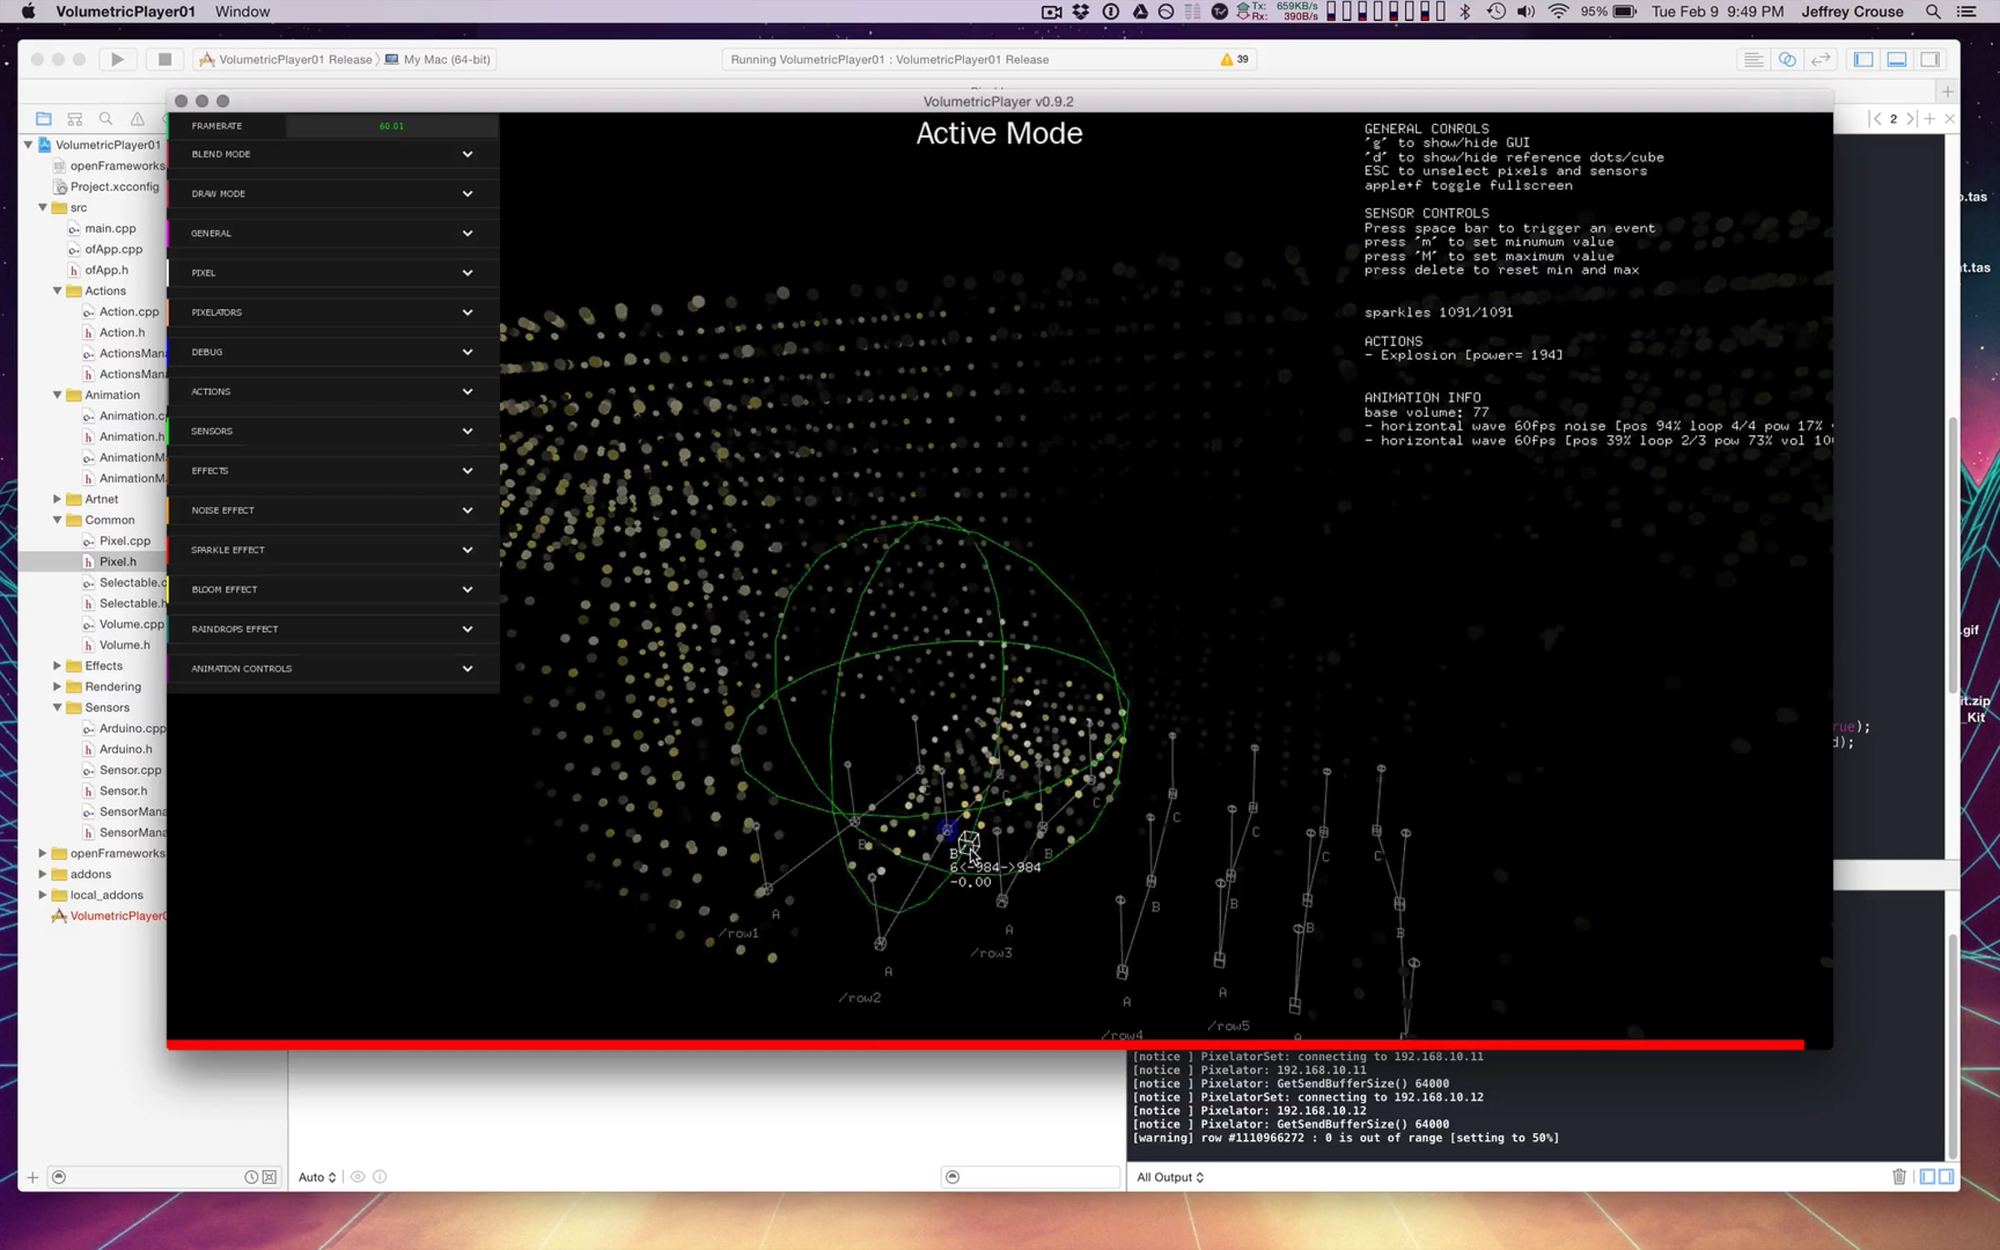Open the Dropbox menu bar icon

[1081, 12]
